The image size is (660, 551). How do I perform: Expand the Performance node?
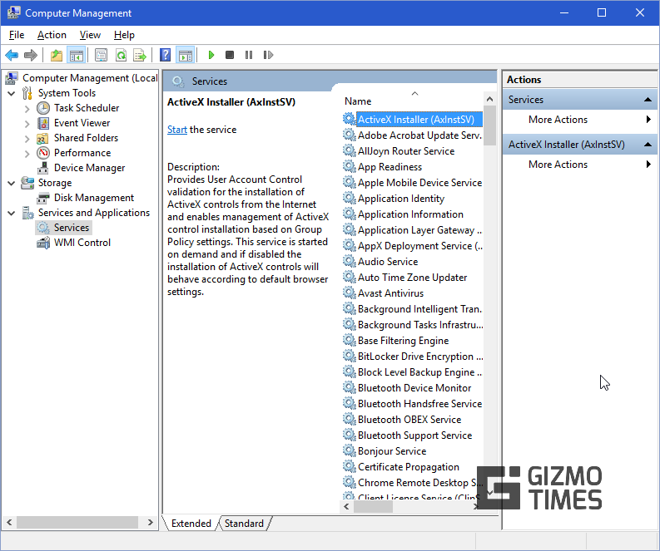point(27,154)
